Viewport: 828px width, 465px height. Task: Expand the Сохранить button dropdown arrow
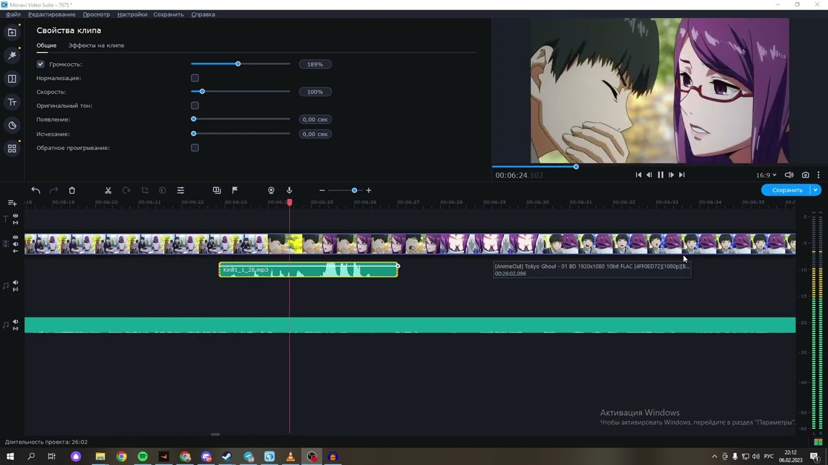[x=816, y=190]
